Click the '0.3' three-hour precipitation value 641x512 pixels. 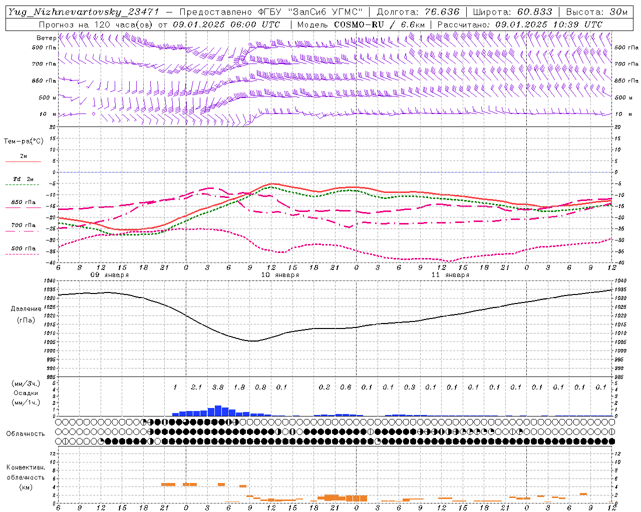pyautogui.click(x=410, y=387)
